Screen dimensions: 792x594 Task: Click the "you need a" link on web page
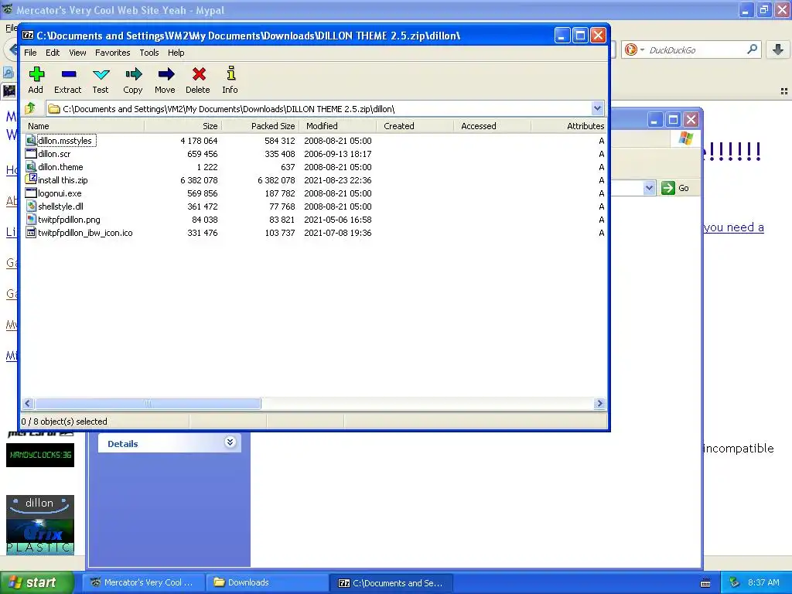pos(733,227)
